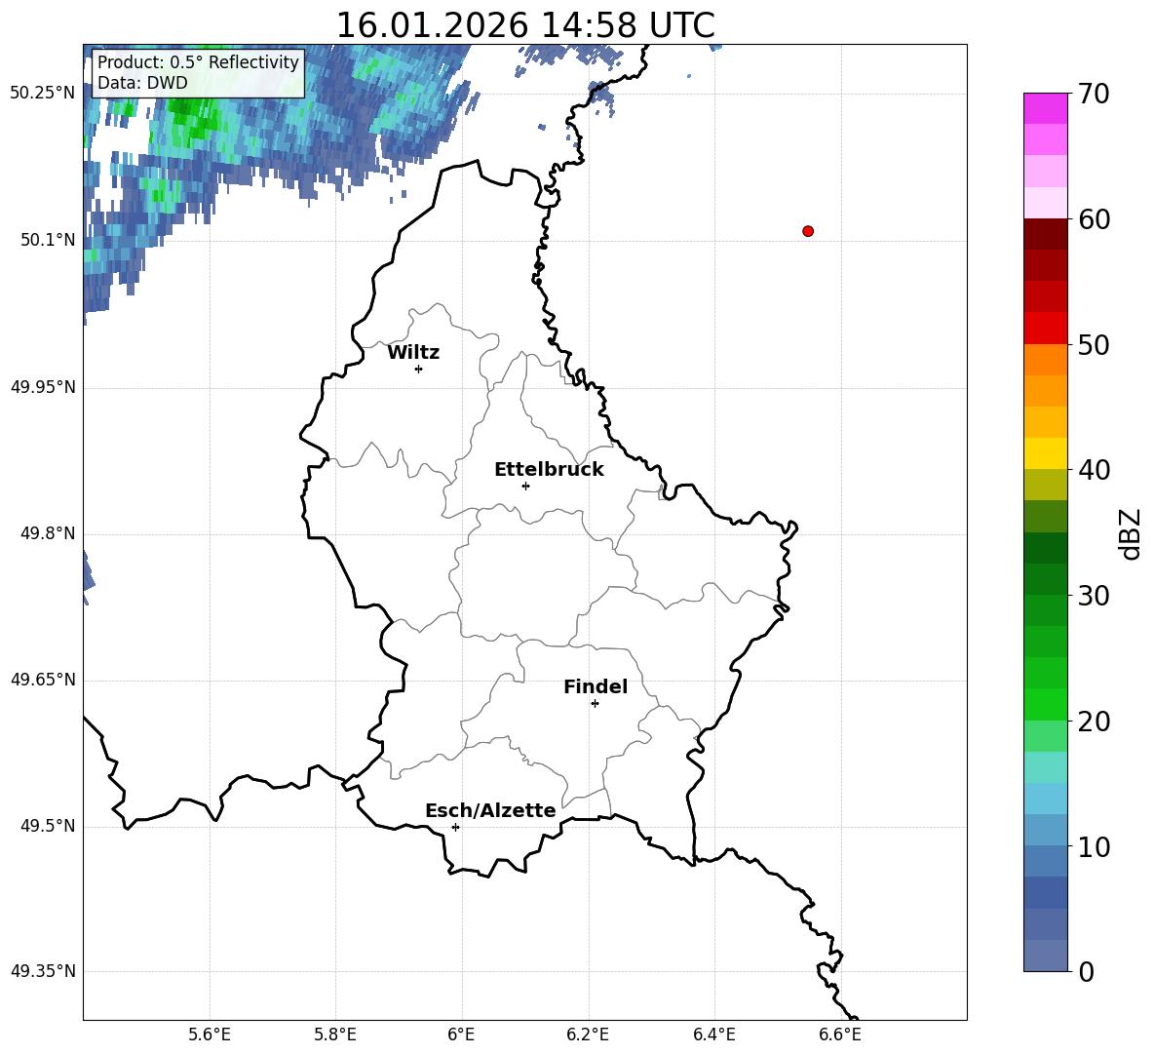The width and height of the screenshot is (1154, 1054).
Task: Click the 50.1°N latitude label
Action: tap(47, 240)
